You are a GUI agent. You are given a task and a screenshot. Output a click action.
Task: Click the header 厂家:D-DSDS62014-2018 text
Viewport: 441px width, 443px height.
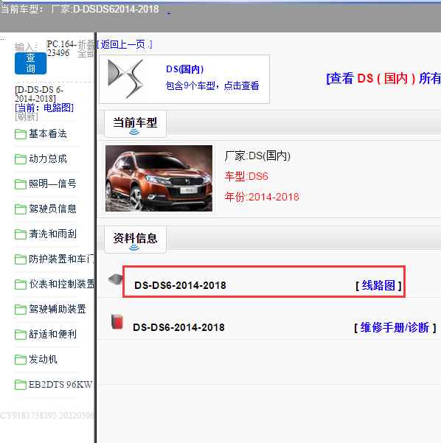pos(105,10)
